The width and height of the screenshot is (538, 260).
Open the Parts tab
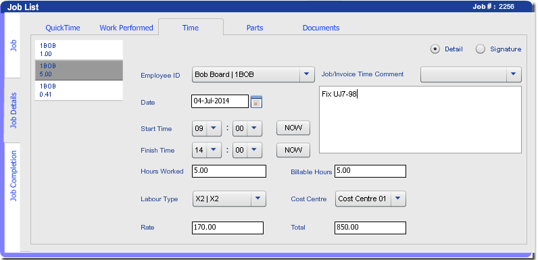[x=255, y=28]
